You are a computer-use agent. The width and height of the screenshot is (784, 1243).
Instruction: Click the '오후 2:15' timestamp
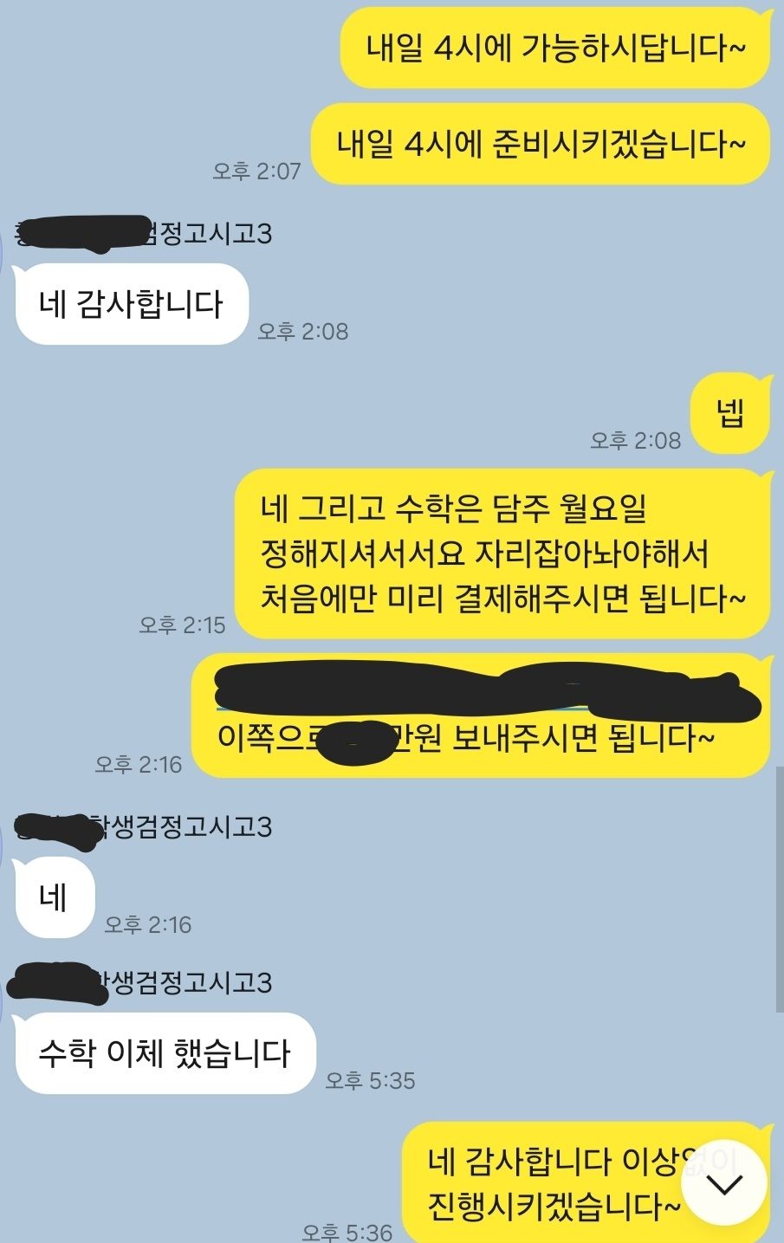(x=182, y=625)
